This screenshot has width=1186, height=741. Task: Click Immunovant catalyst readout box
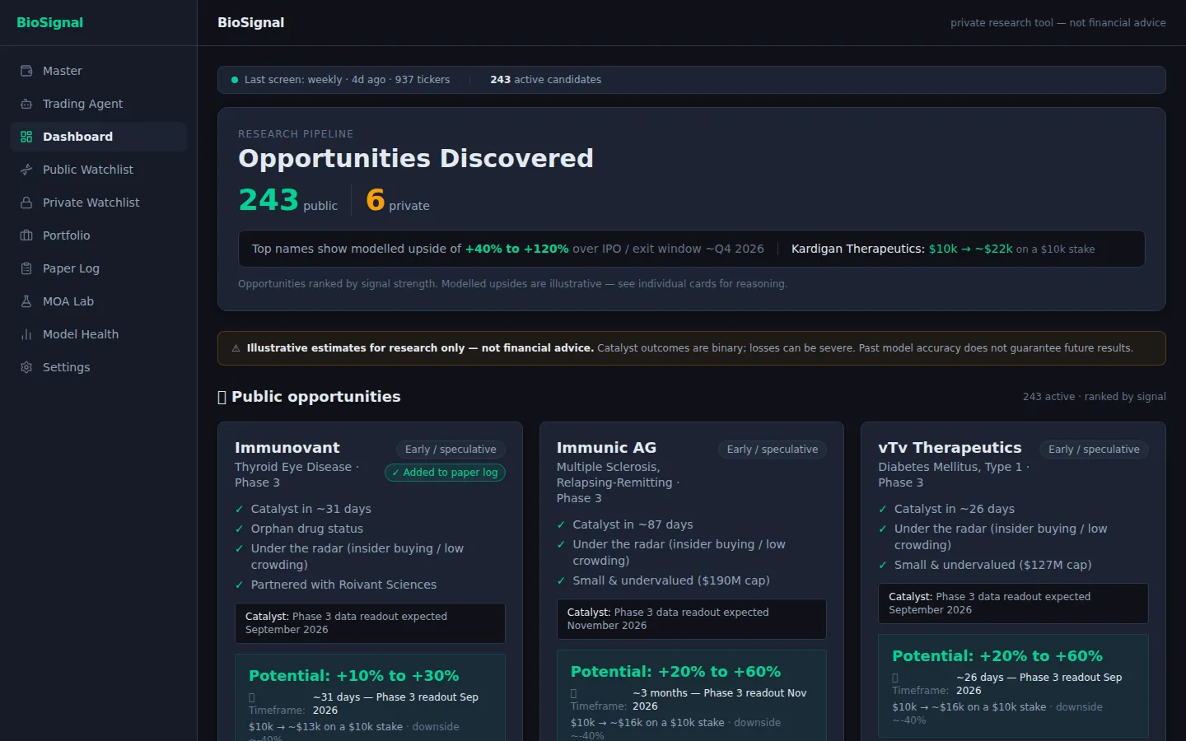370,623
